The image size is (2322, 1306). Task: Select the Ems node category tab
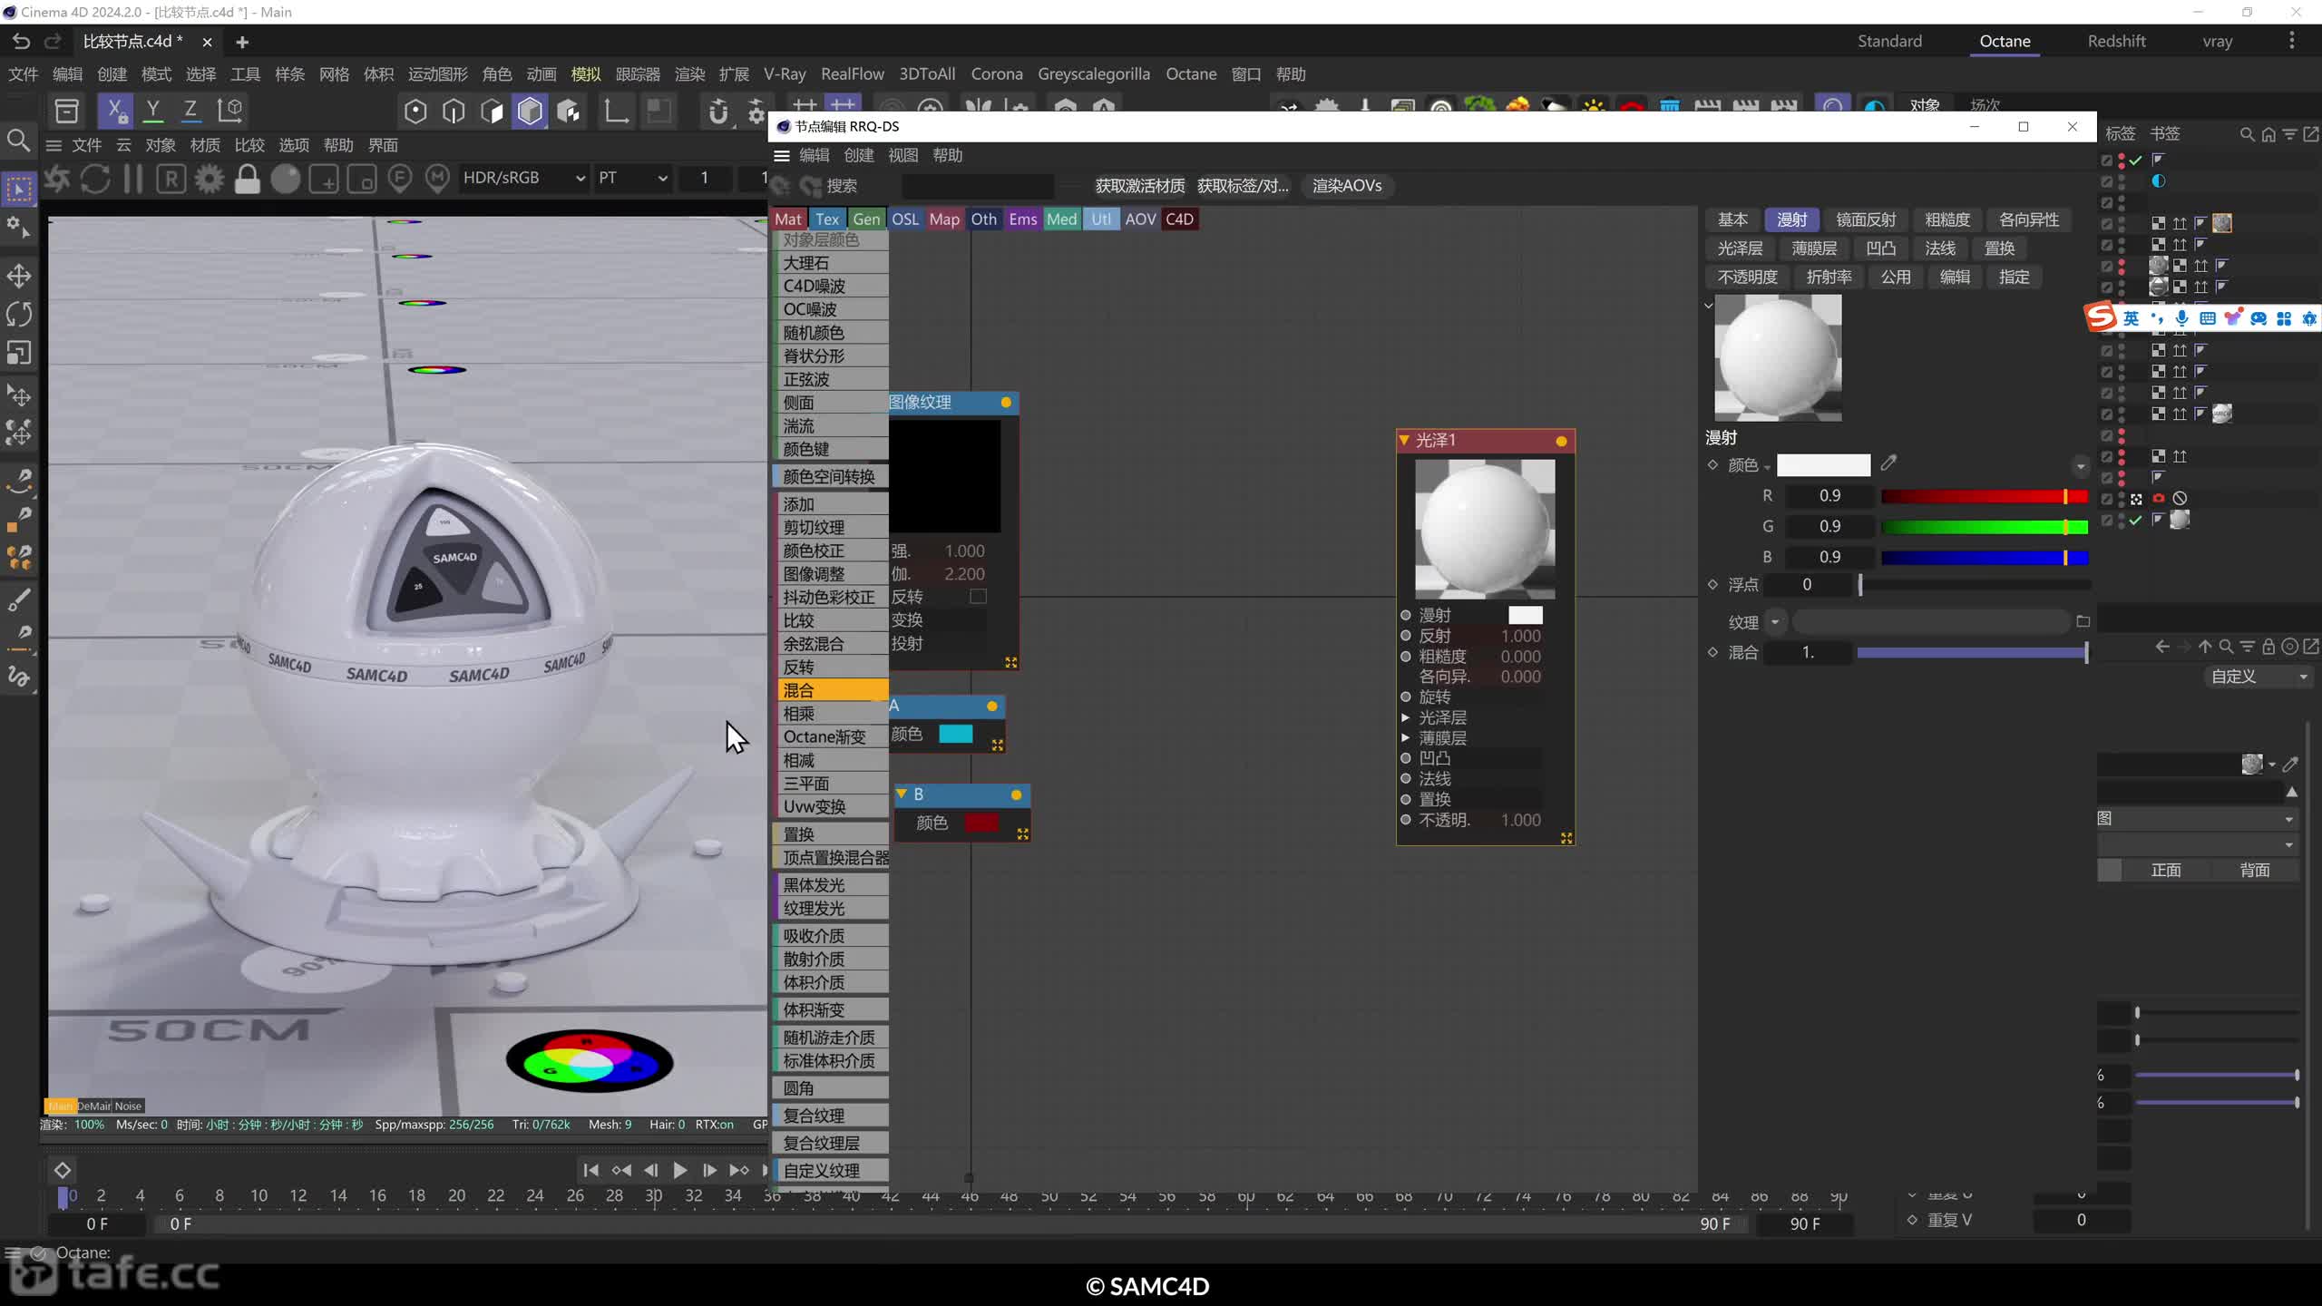coord(1022,219)
